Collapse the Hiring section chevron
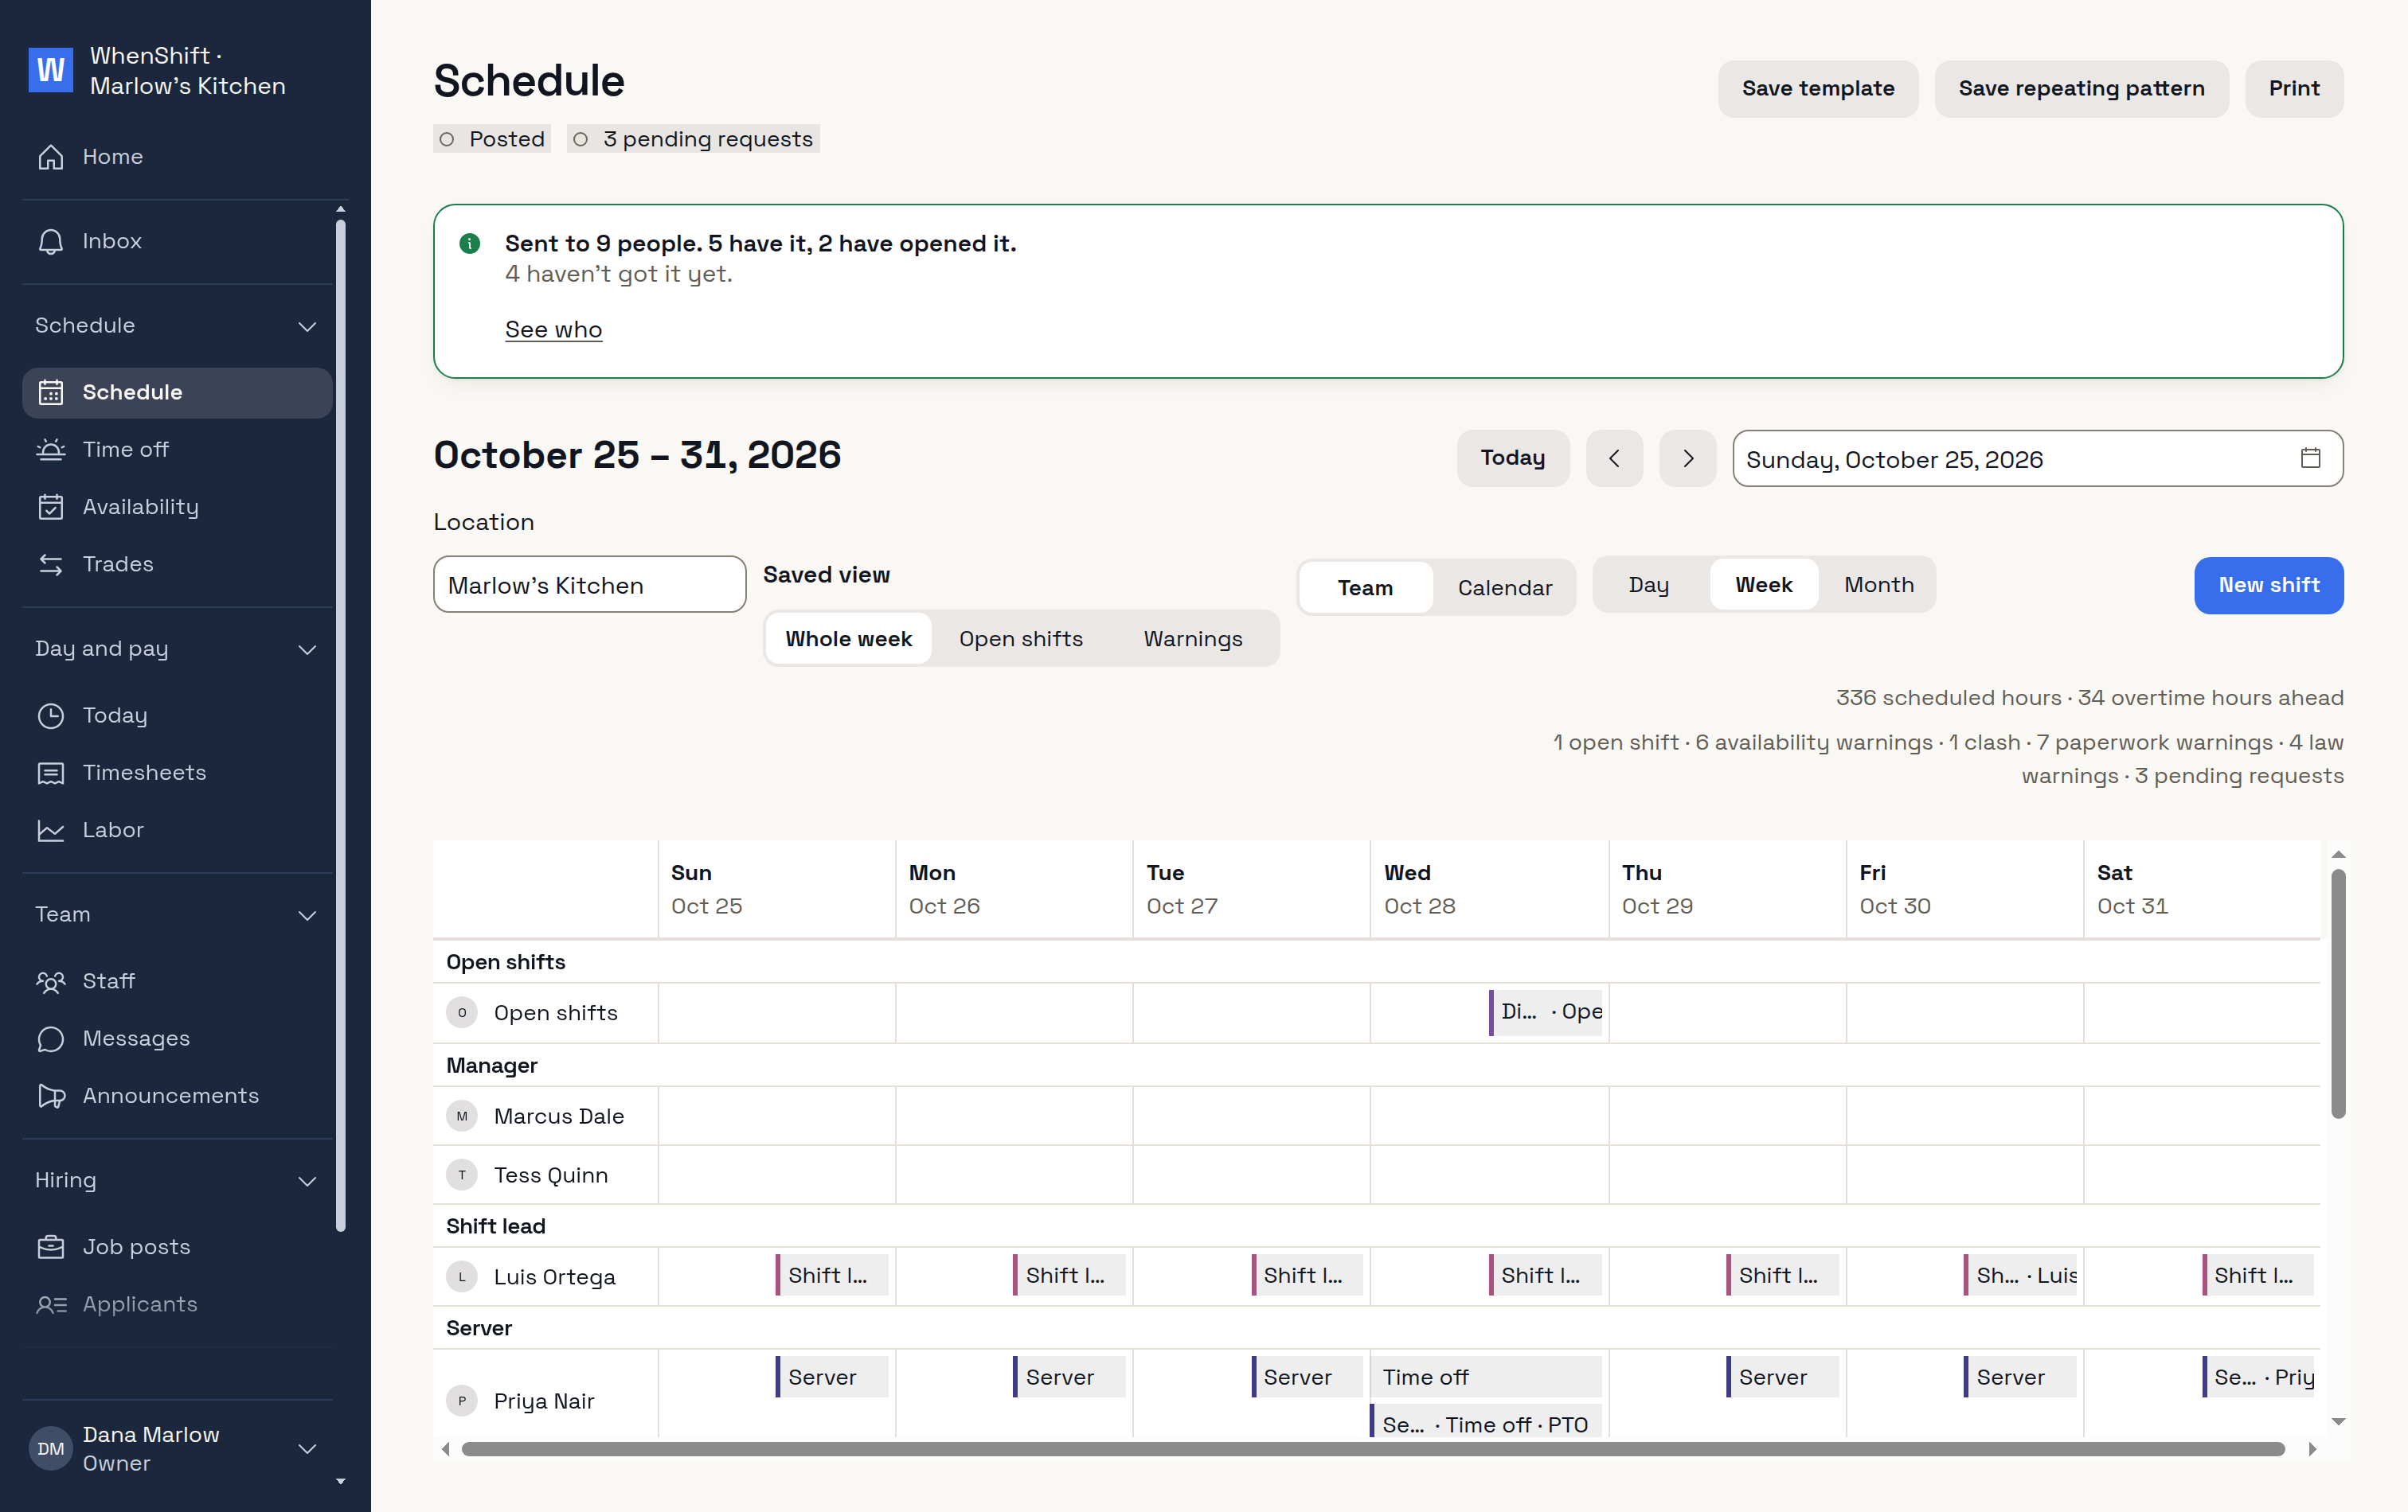2408x1512 pixels. point(307,1180)
